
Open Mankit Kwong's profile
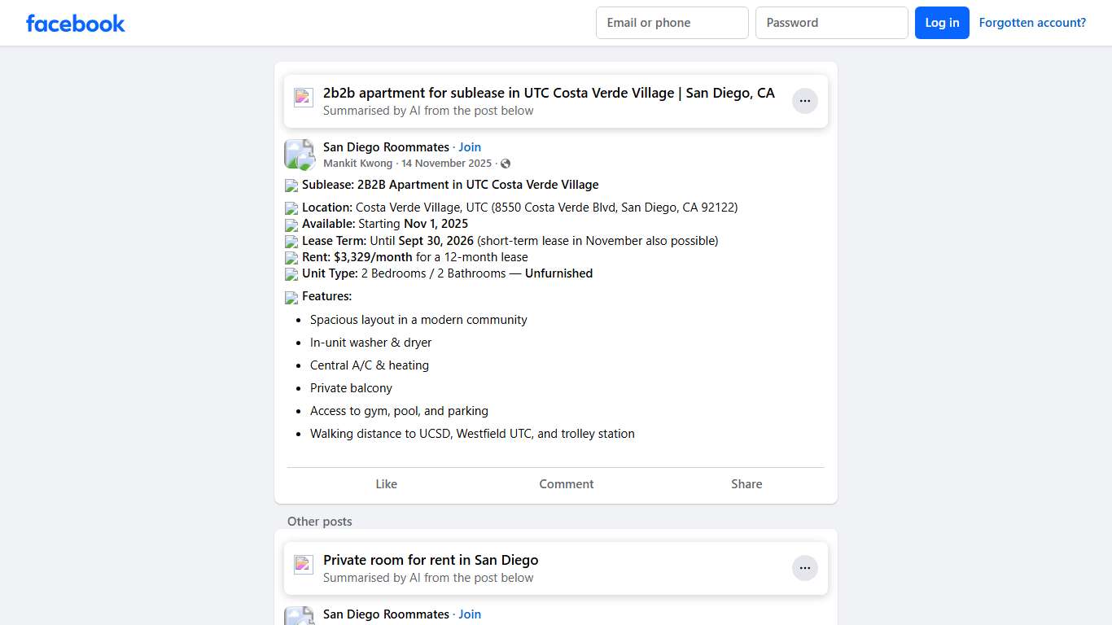point(357,163)
